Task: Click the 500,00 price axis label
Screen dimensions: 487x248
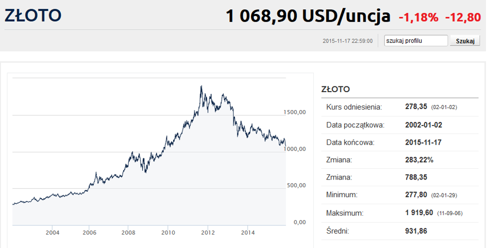Action: [297, 185]
